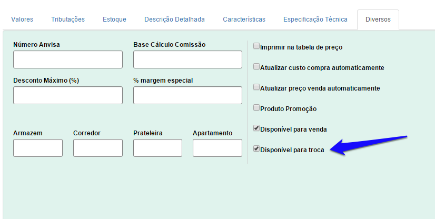Open the Características tab

pyautogui.click(x=244, y=19)
